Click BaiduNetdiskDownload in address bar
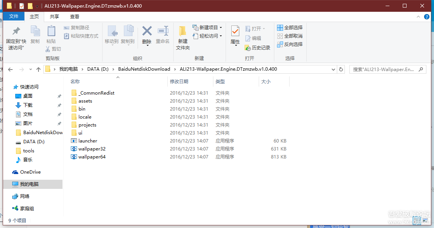The width and height of the screenshot is (434, 228). 144,69
